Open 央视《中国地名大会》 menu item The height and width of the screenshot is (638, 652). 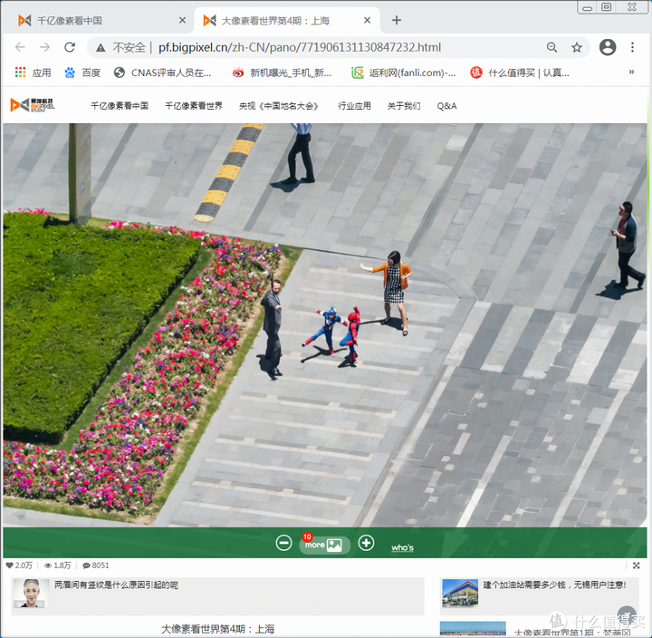tap(279, 106)
